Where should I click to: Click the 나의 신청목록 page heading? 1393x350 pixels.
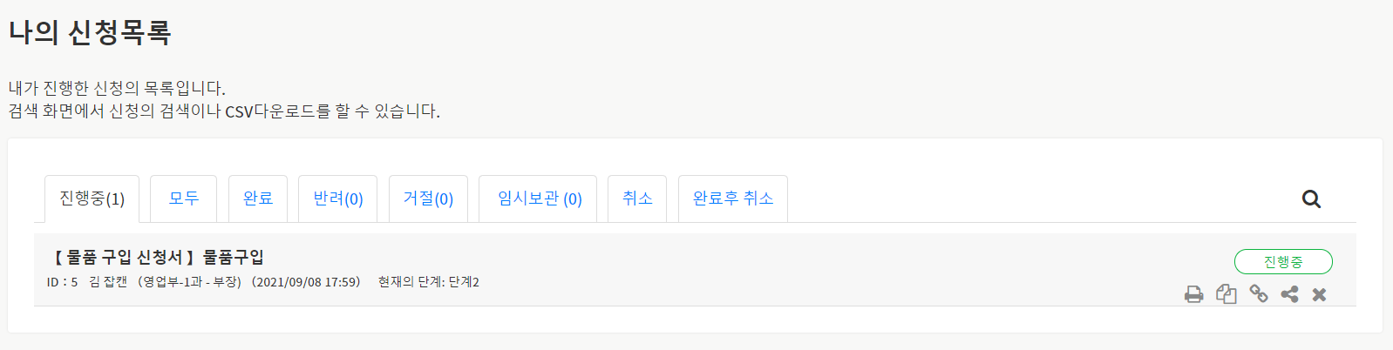(x=90, y=33)
